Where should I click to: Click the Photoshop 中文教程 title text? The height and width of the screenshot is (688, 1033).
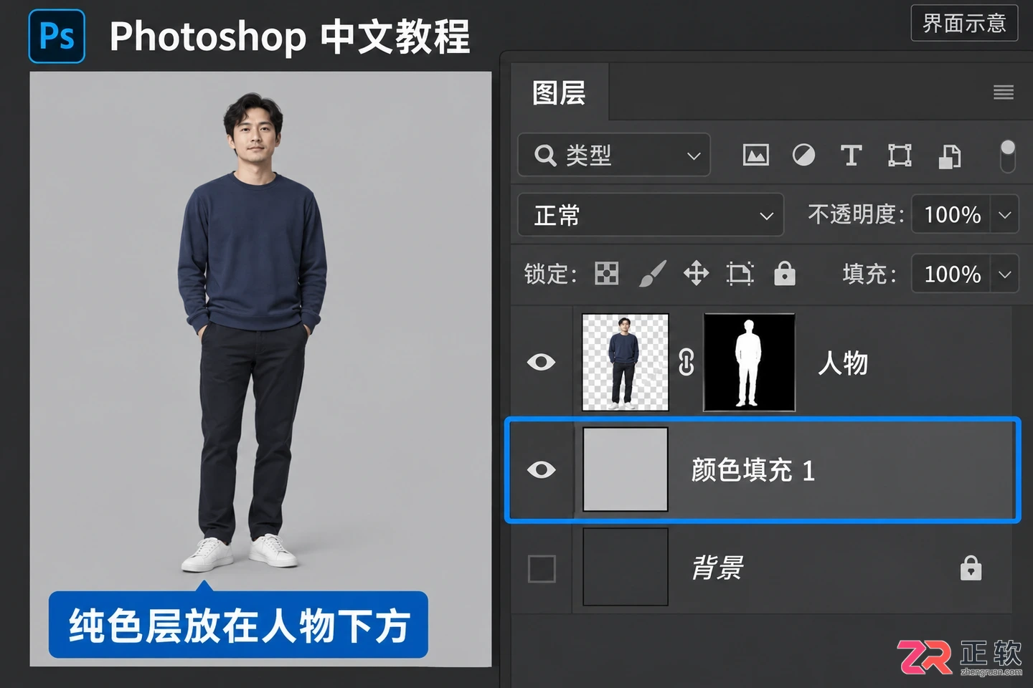[290, 37]
